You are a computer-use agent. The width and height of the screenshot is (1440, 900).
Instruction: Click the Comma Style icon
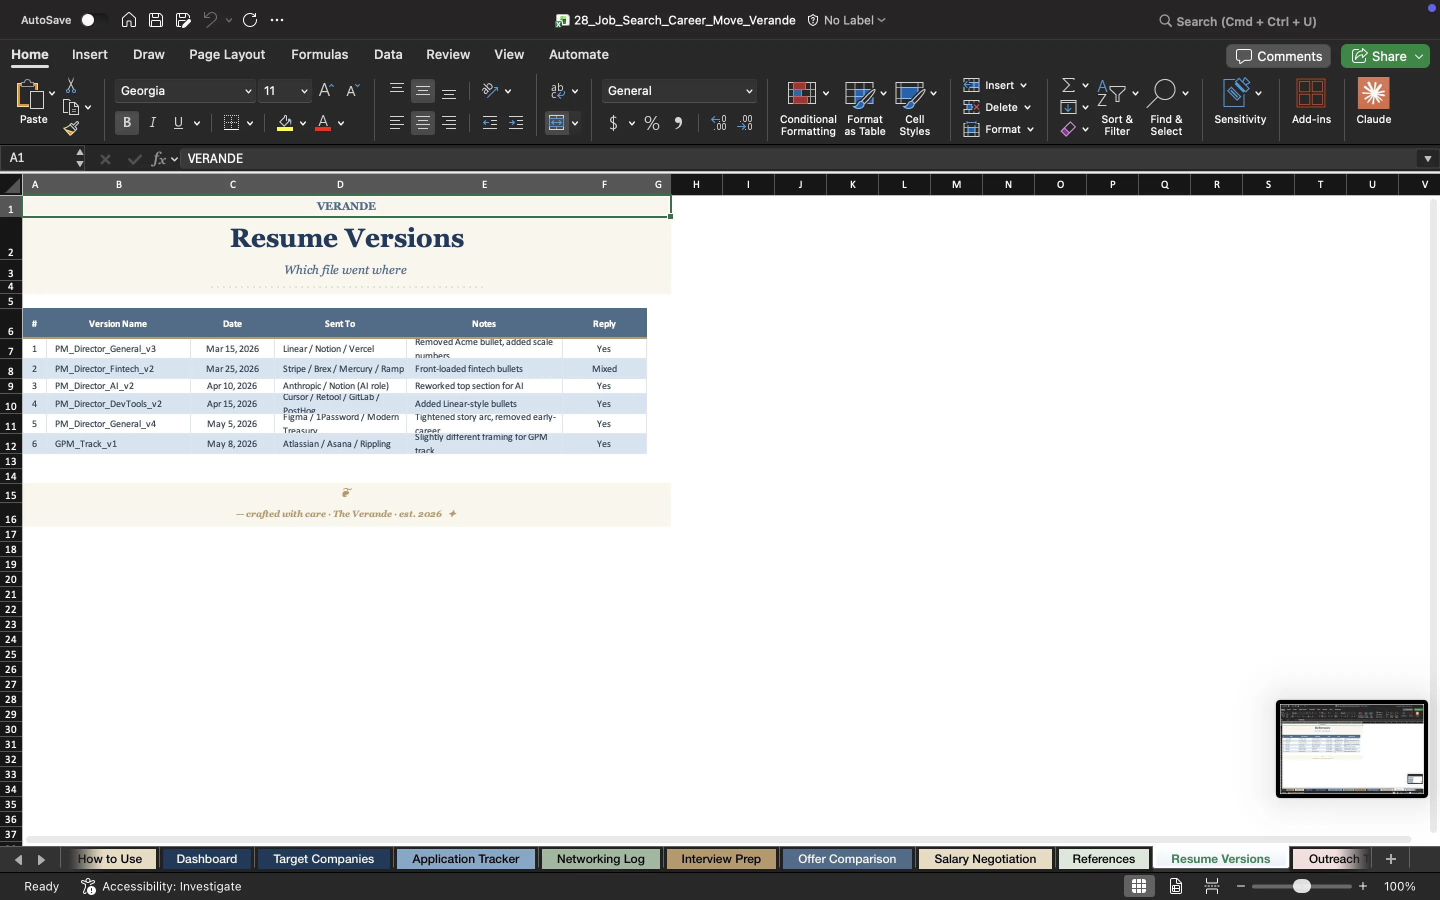tap(678, 123)
